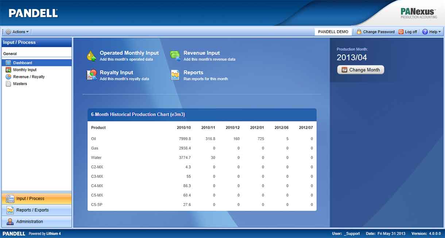Image resolution: width=445 pixels, height=238 pixels.
Task: Click the Reports / Exports section icon
Action: 10,210
